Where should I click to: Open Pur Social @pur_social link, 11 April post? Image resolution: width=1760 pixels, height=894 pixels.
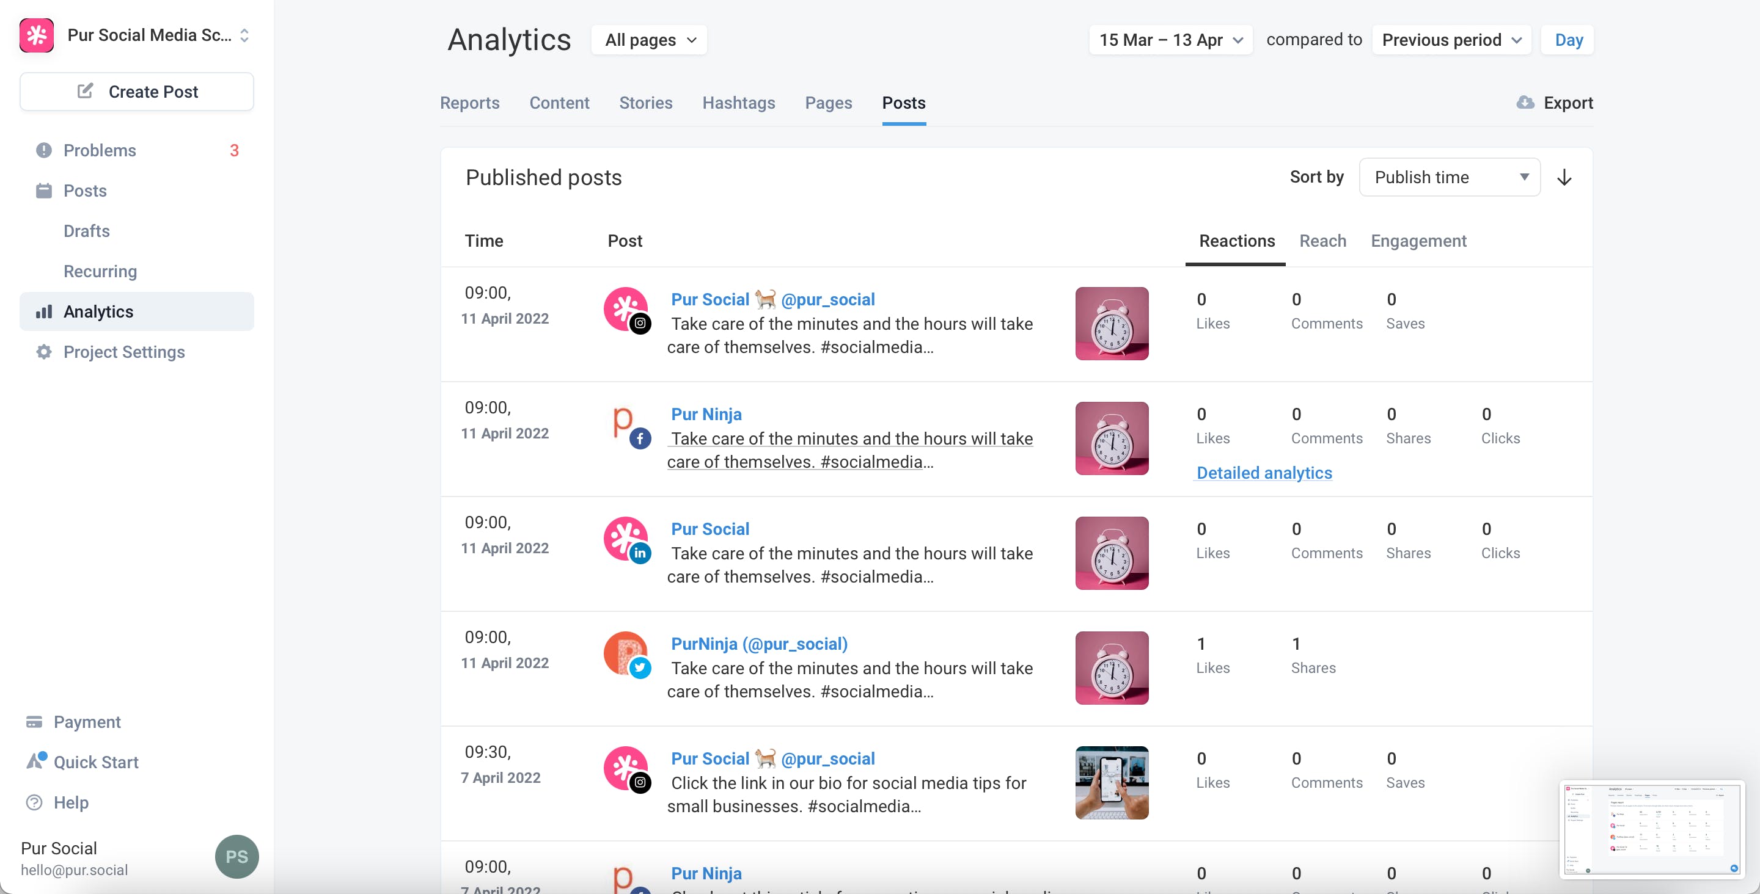[x=772, y=299]
